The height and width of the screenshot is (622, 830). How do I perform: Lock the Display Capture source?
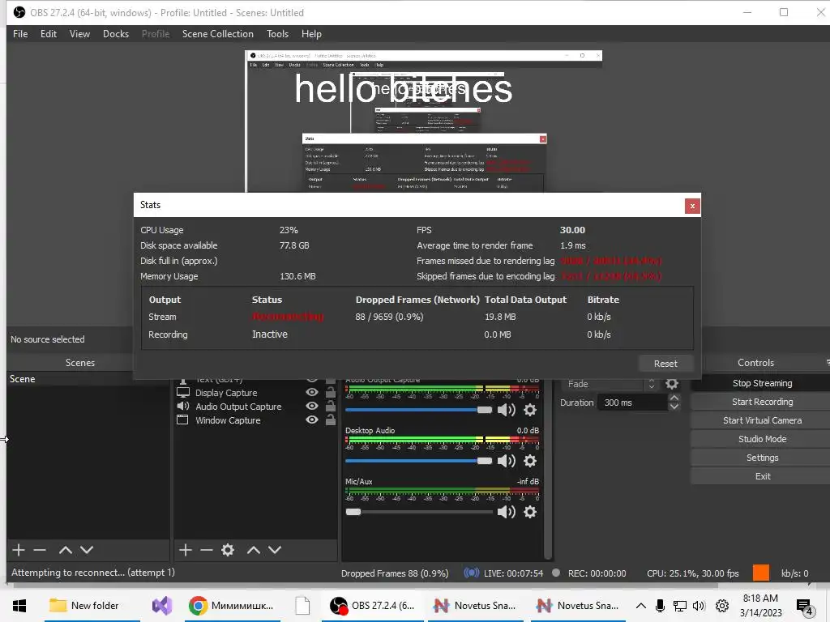pyautogui.click(x=331, y=392)
